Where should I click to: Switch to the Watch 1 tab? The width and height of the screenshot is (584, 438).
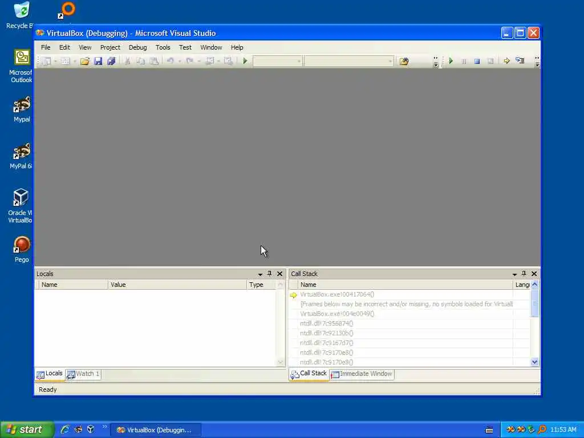pyautogui.click(x=83, y=374)
